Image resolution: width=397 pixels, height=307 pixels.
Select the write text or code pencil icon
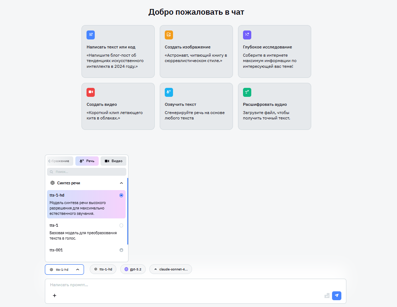tap(90, 35)
